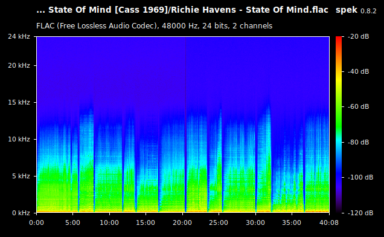Click the spek logo text
The width and height of the screenshot is (384, 237).
coord(347,10)
